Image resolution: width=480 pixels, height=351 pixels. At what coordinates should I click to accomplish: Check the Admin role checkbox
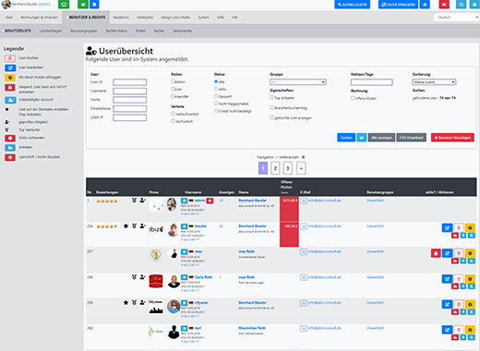pyautogui.click(x=173, y=81)
